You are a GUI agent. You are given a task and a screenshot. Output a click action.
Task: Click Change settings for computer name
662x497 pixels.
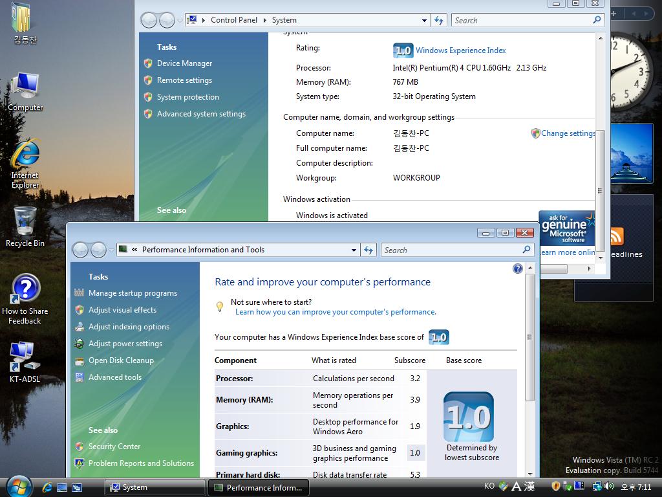(568, 133)
